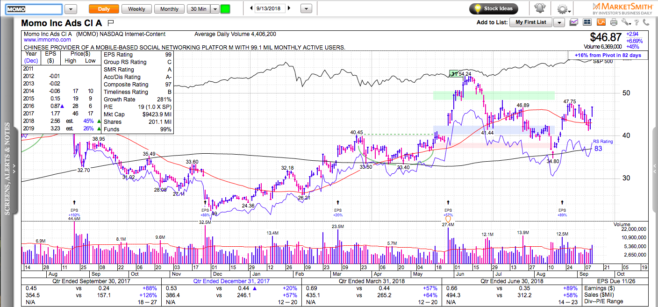Click the green real-time status square
The height and width of the screenshot is (307, 658).
point(226,9)
